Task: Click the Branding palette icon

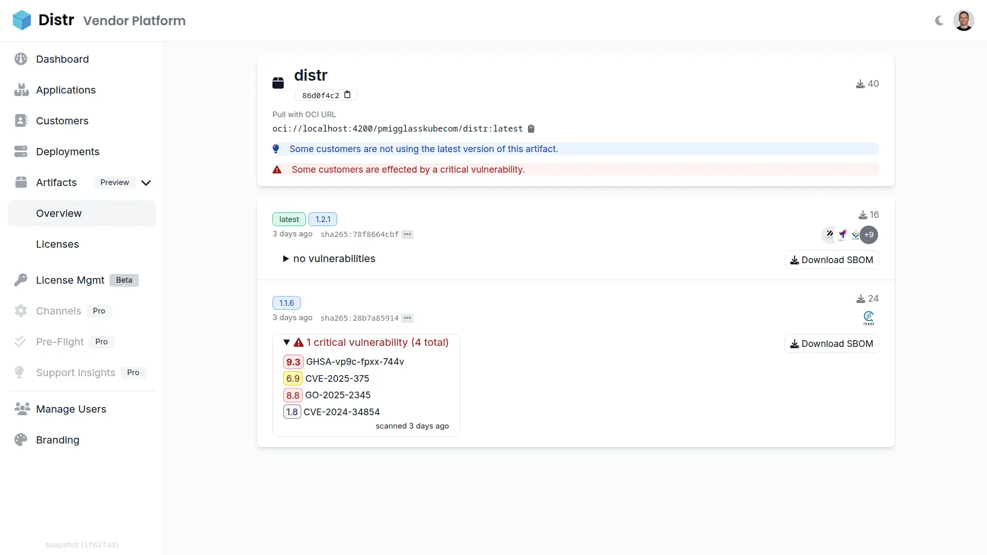Action: point(21,440)
